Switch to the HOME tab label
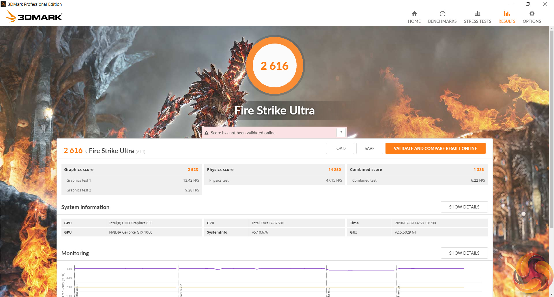This screenshot has height=297, width=554. point(414,21)
